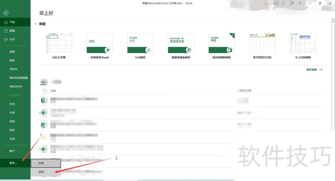The image size is (335, 181).
Task: Collapse the 新建 section chevron
Action: pos(36,24)
